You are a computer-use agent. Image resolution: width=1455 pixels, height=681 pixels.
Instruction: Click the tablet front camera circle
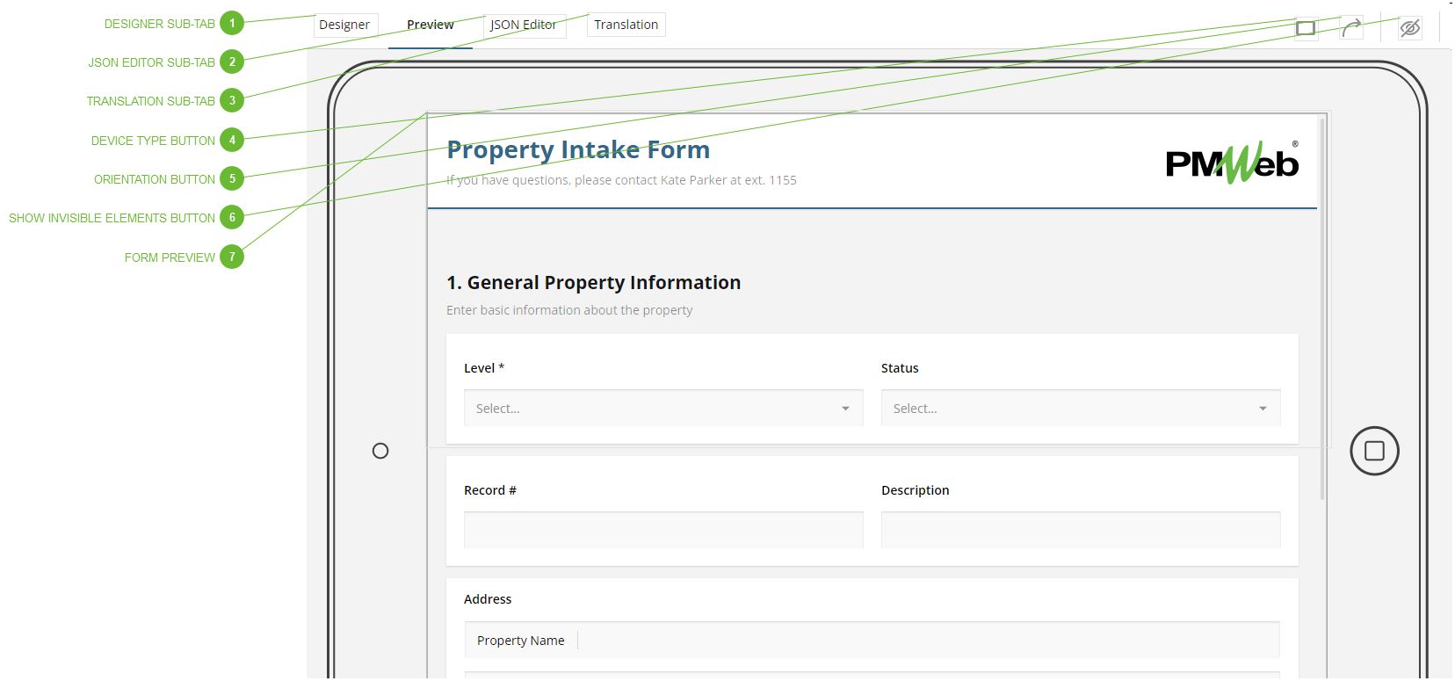coord(380,451)
